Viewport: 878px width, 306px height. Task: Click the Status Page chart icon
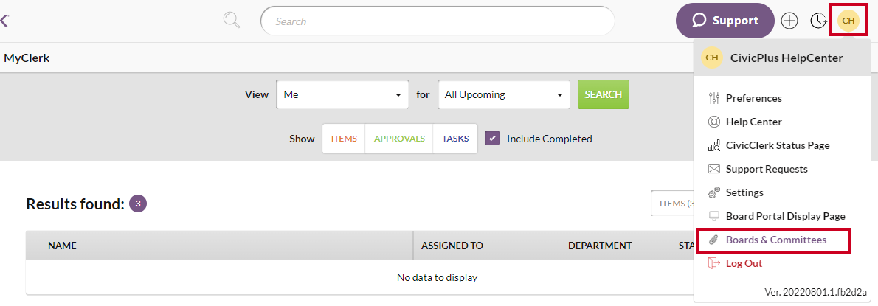coord(714,145)
